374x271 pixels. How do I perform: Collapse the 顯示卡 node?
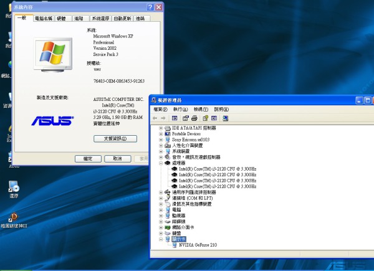tap(161, 239)
